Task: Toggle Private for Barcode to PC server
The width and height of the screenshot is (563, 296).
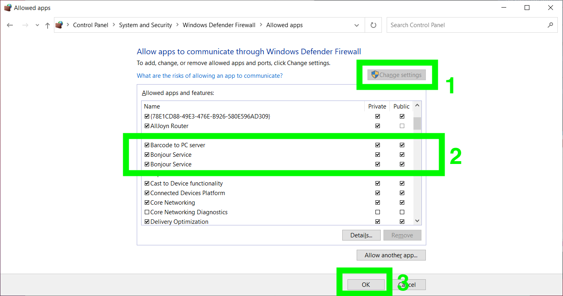Action: tap(377, 145)
